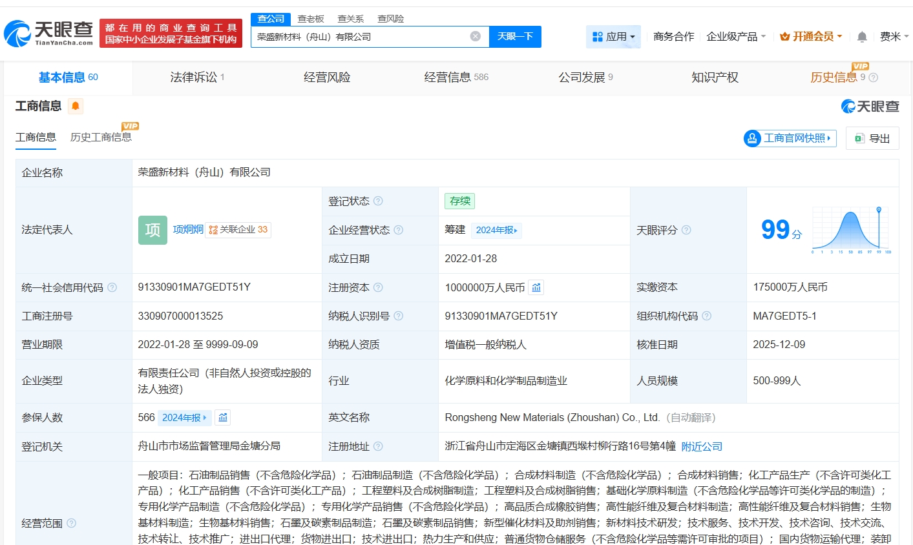The height and width of the screenshot is (545, 913).
Task: Click help icon next to 登记状态
Action: [378, 201]
